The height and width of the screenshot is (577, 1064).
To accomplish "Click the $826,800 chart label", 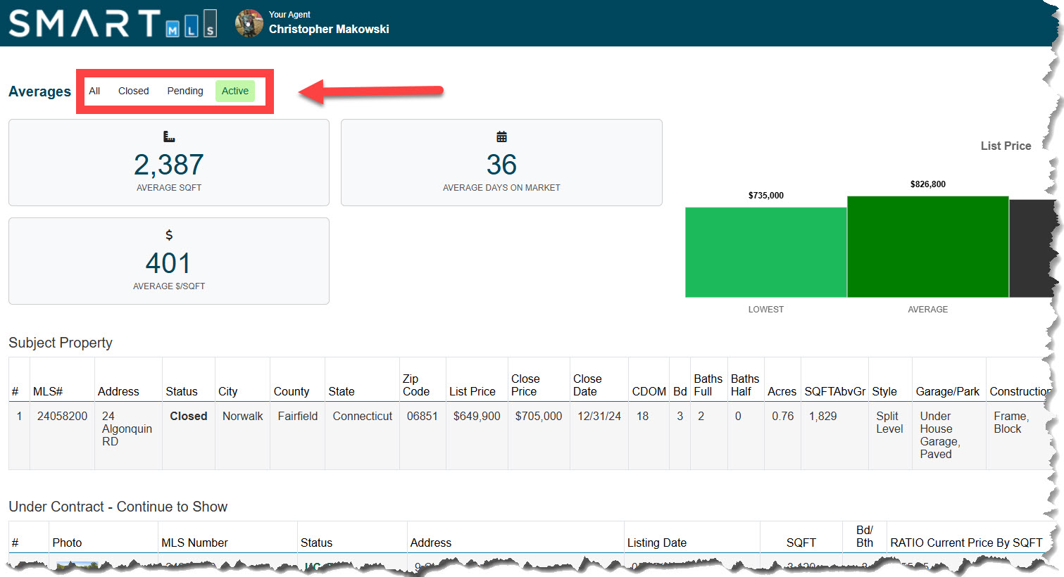I will click(x=928, y=184).
